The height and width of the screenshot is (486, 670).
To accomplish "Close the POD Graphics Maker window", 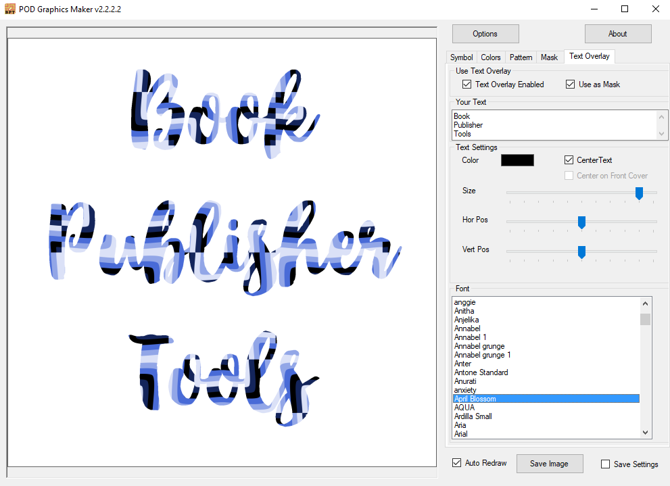I will [656, 9].
